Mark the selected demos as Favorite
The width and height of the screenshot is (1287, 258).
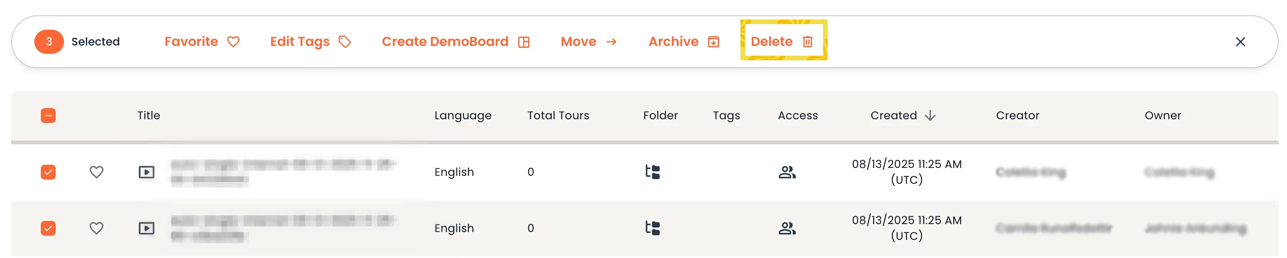[201, 41]
